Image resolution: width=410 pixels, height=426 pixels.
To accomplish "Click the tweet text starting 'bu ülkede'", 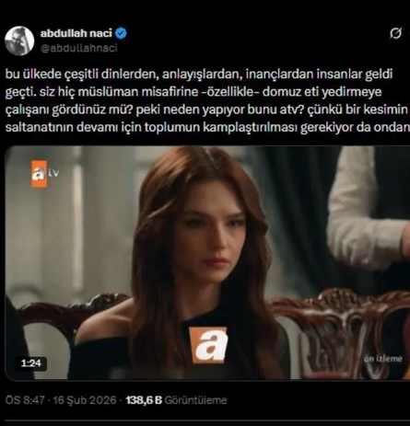I will [207, 100].
